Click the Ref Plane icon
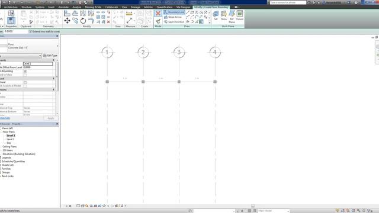This screenshot has height=213, width=379. tap(232, 17)
